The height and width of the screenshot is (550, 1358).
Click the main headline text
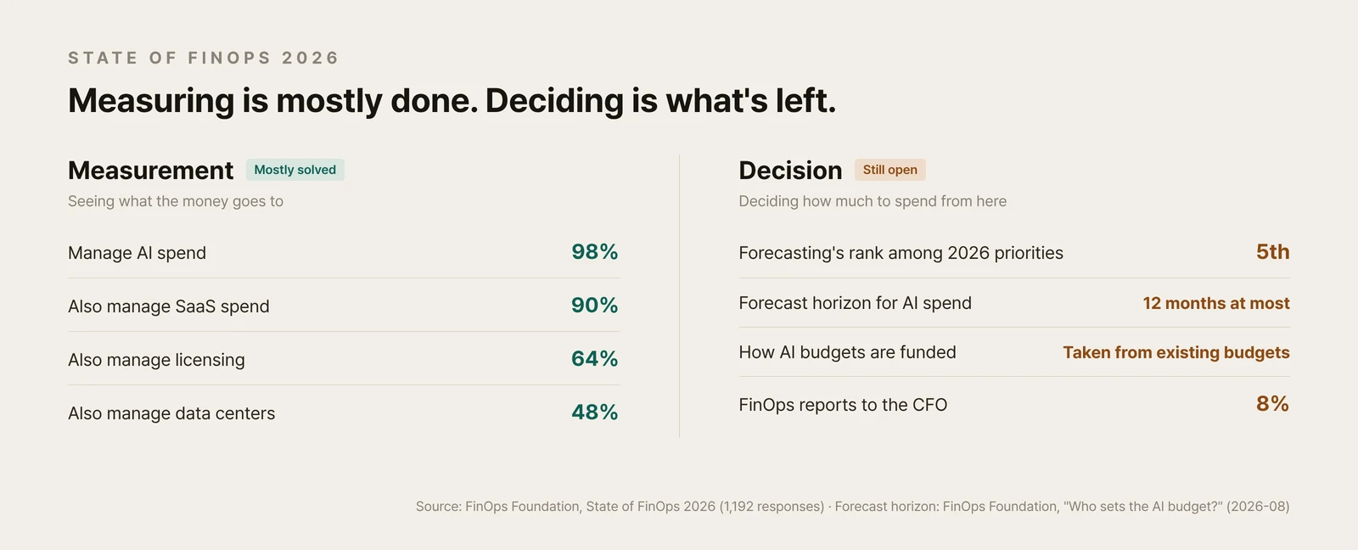point(452,101)
